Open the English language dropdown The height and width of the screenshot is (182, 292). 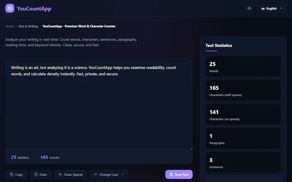pos(272,8)
